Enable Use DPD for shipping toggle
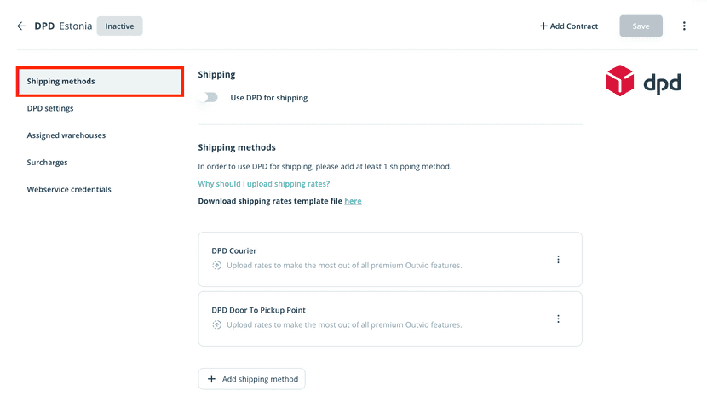The image size is (707, 402). click(x=208, y=98)
